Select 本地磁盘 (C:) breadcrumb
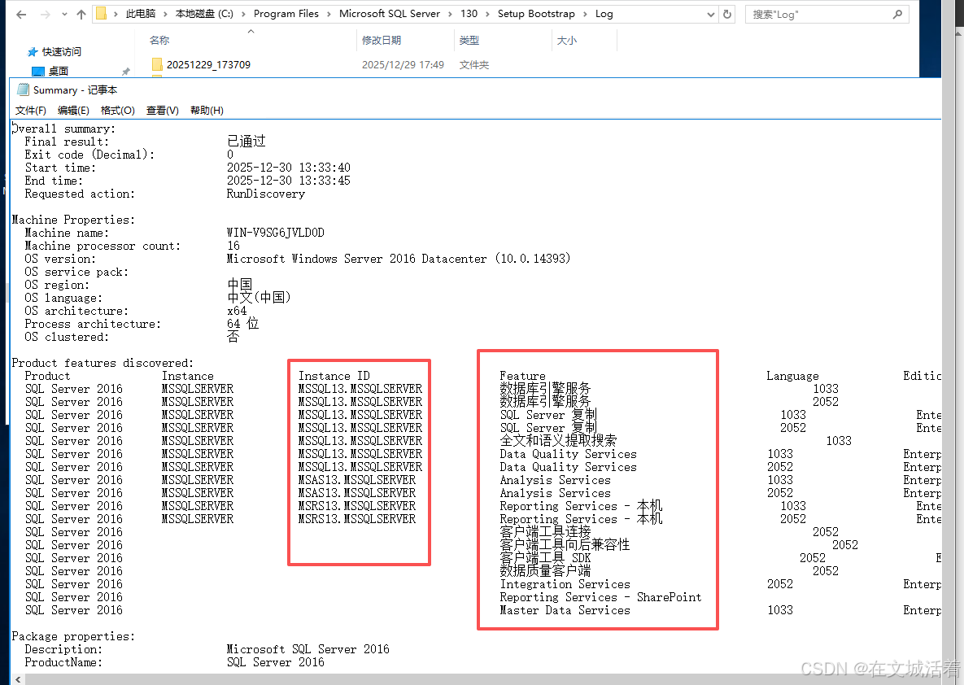Viewport: 964px width, 685px height. [204, 14]
